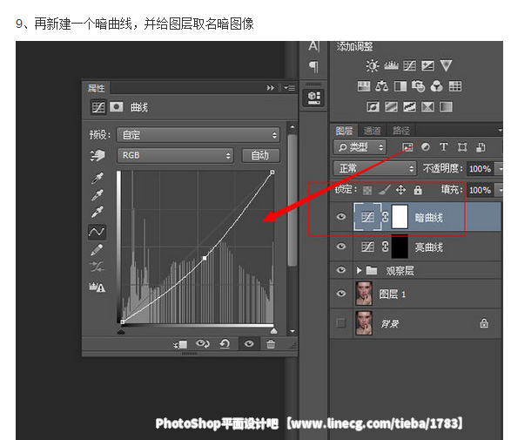Add a Color Balance adjustment
Image resolution: width=511 pixels, height=440 pixels.
tap(382, 86)
